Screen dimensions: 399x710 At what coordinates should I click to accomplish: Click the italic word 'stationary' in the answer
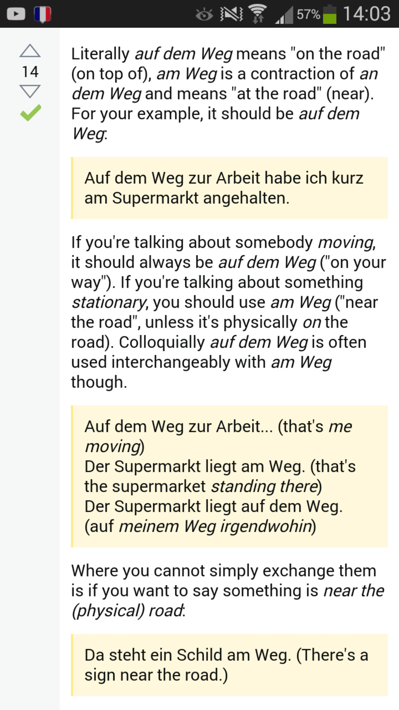[110, 303]
